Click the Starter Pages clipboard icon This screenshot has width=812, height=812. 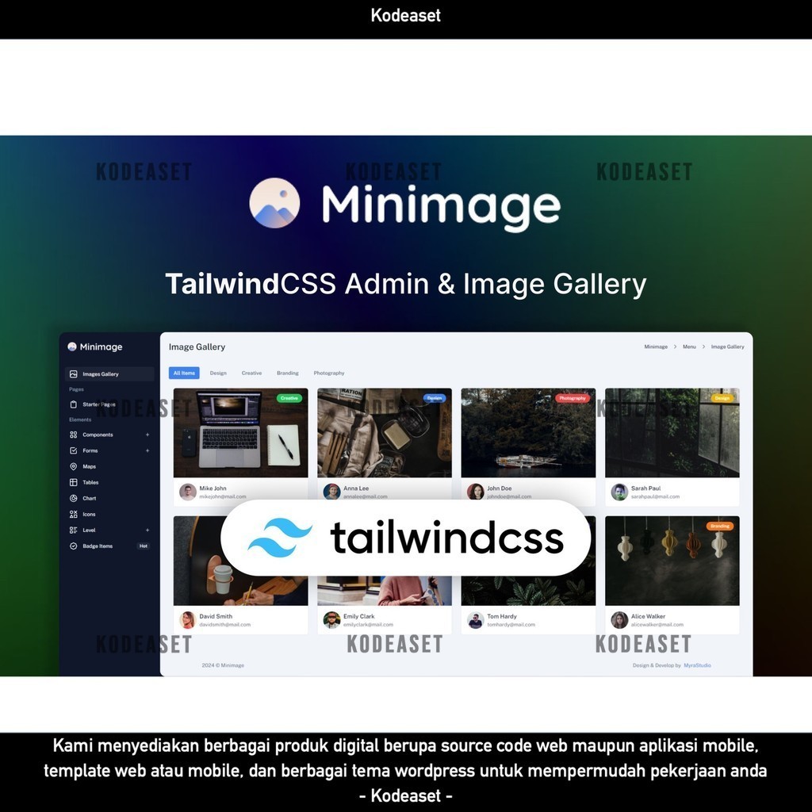point(73,404)
